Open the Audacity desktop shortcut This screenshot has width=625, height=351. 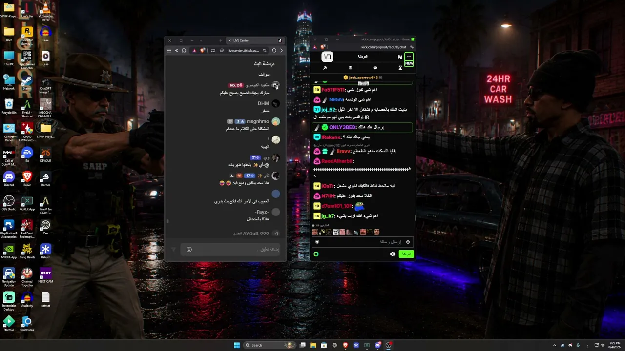pyautogui.click(x=27, y=299)
